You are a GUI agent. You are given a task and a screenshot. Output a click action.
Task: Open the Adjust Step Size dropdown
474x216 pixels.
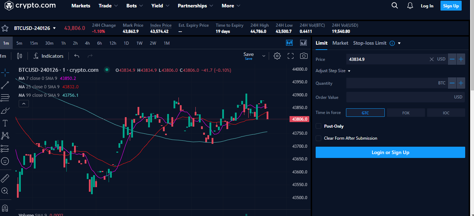(x=333, y=71)
